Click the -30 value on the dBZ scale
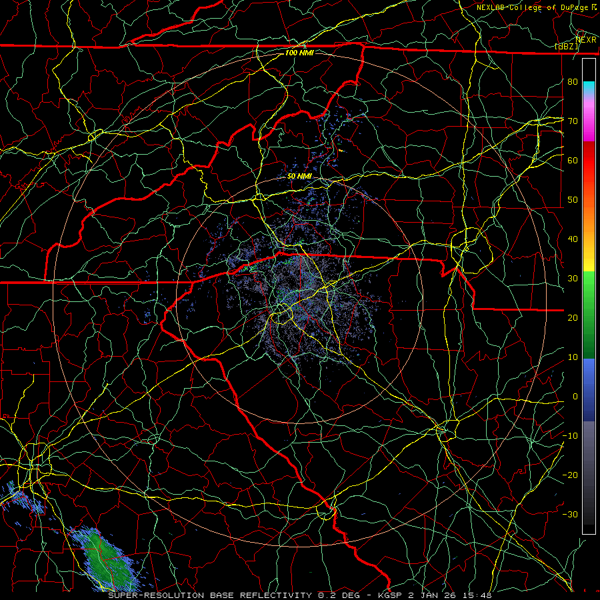Image resolution: width=600 pixels, height=600 pixels. [570, 514]
